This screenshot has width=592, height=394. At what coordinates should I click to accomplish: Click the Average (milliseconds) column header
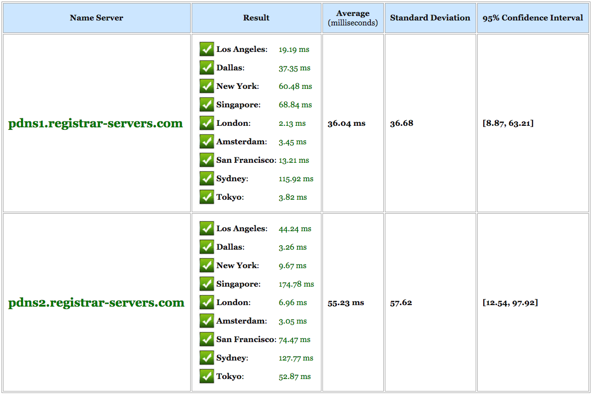[x=353, y=18]
